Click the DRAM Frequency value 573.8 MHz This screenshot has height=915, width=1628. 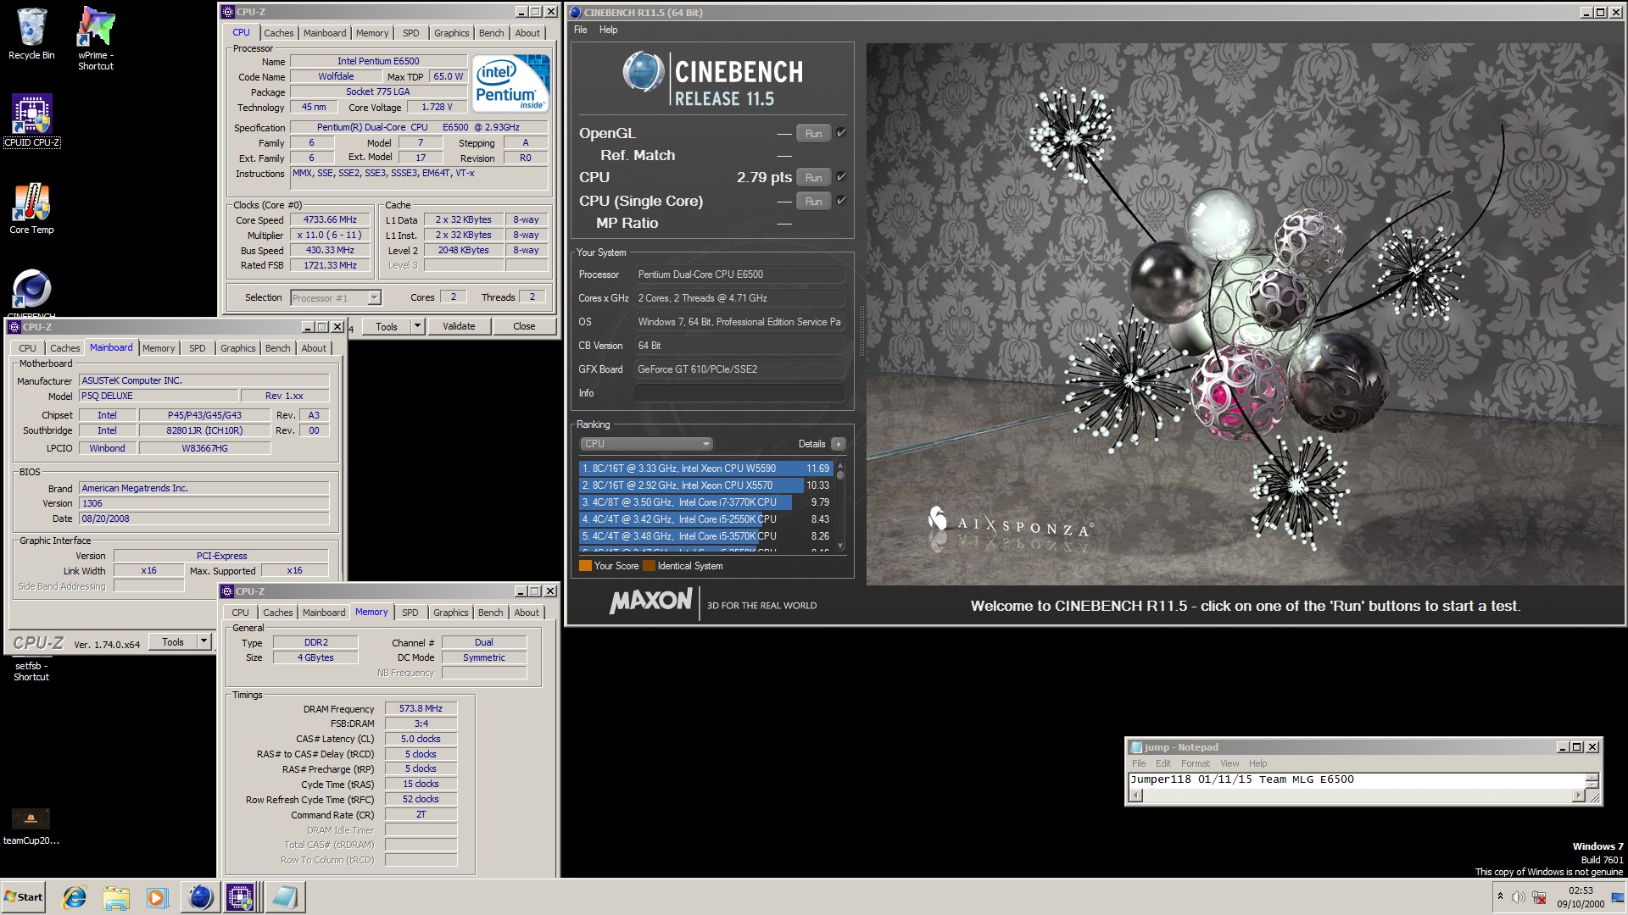pyautogui.click(x=421, y=708)
